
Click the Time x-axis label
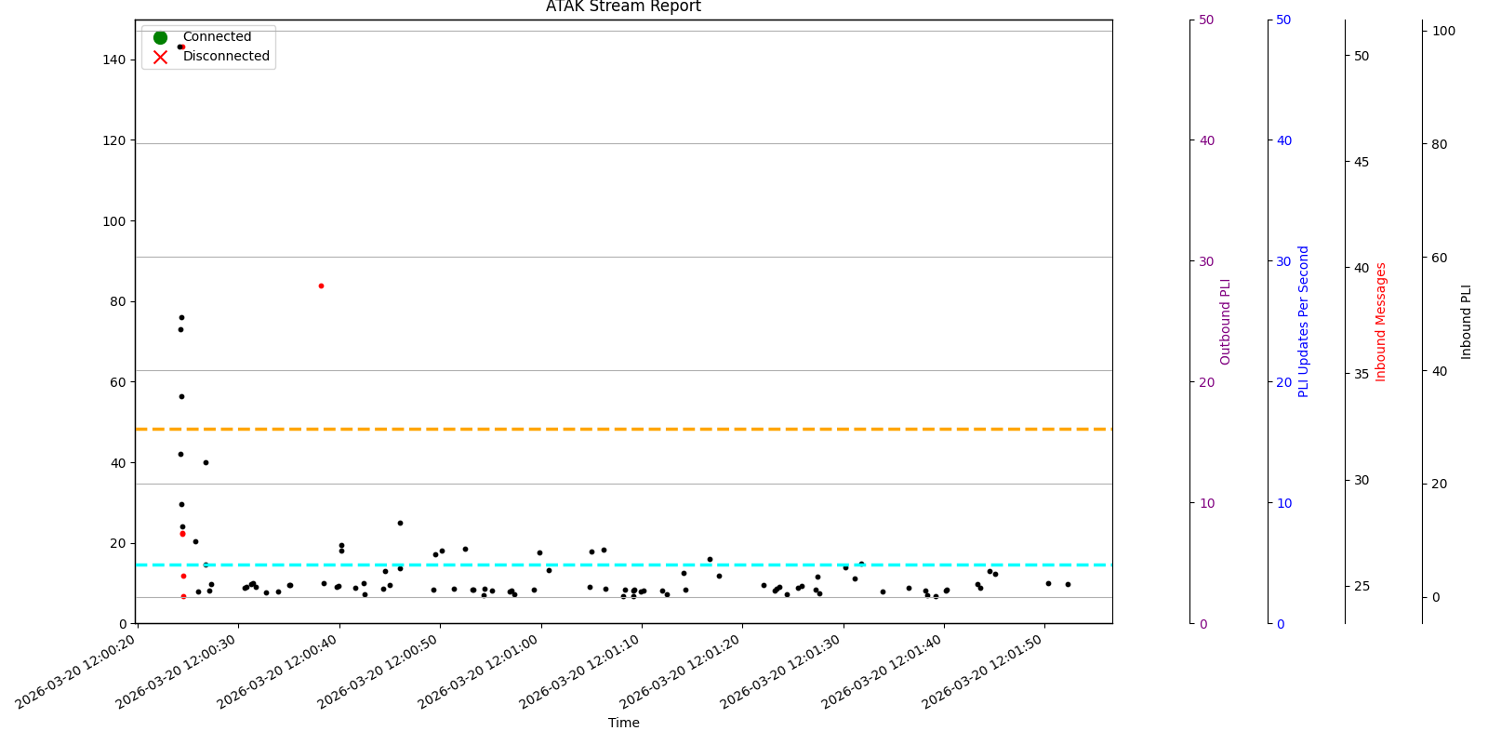click(x=623, y=723)
